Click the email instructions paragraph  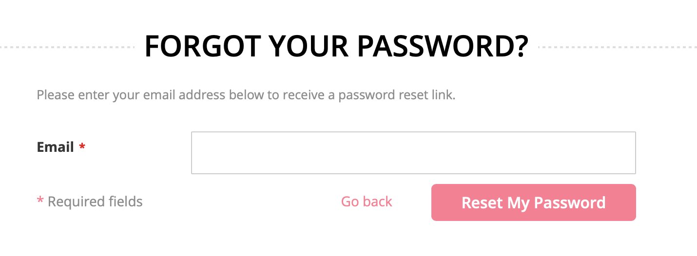tap(246, 94)
